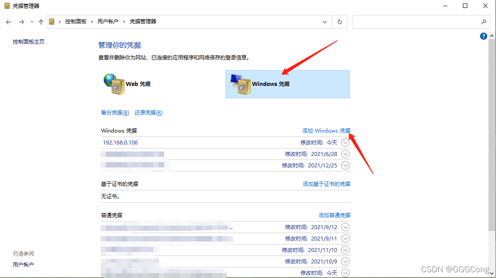Click 添加基于证书的凭据 link
This screenshot has width=496, height=278.
[327, 184]
